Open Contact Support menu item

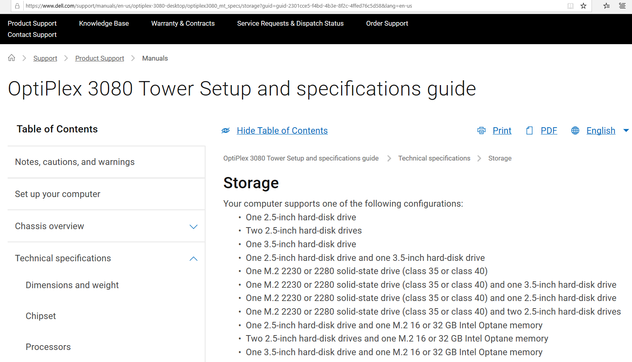coord(32,35)
